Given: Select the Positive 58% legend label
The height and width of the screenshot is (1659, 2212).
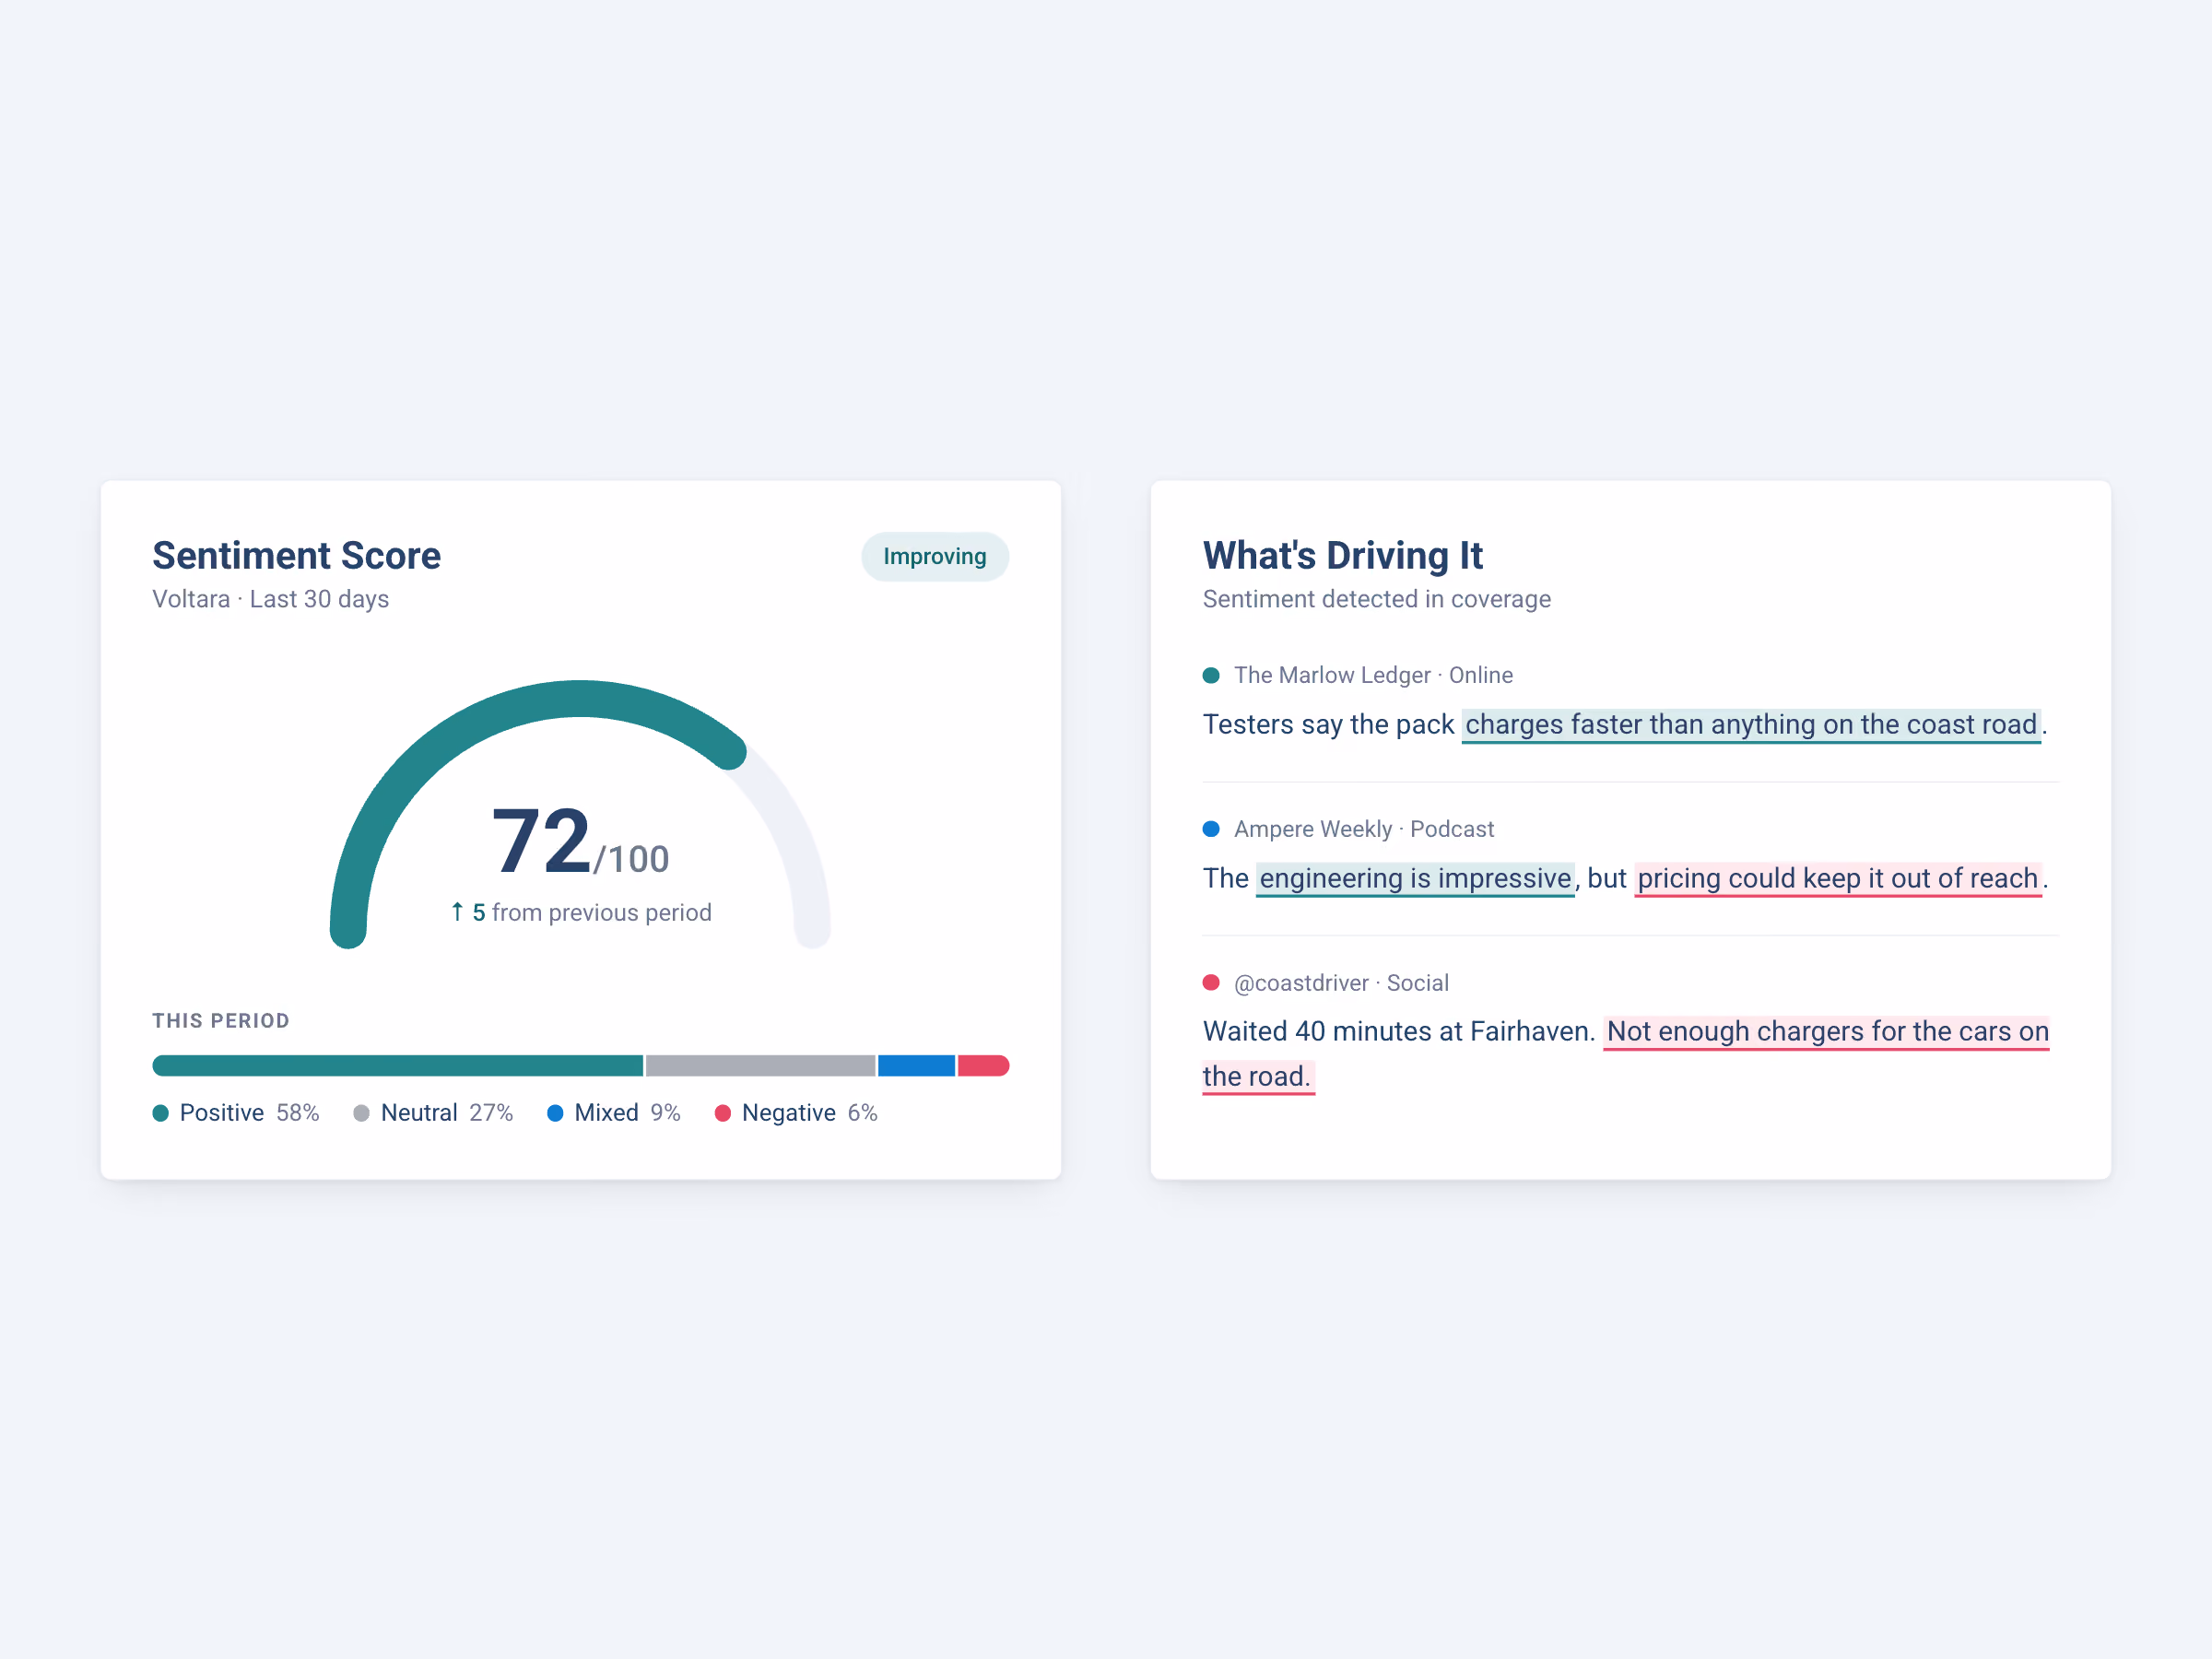Looking at the screenshot, I should pos(249,1113).
